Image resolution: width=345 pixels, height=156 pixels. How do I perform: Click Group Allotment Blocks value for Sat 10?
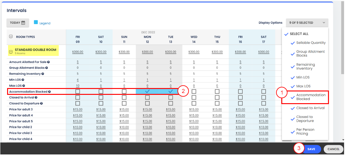[101, 68]
